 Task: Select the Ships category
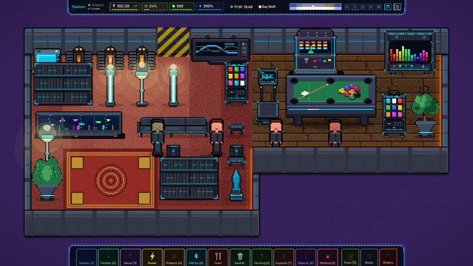click(305, 257)
